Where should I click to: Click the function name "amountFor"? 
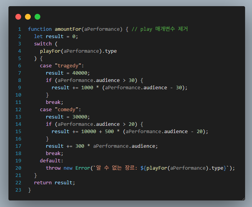click(68, 29)
